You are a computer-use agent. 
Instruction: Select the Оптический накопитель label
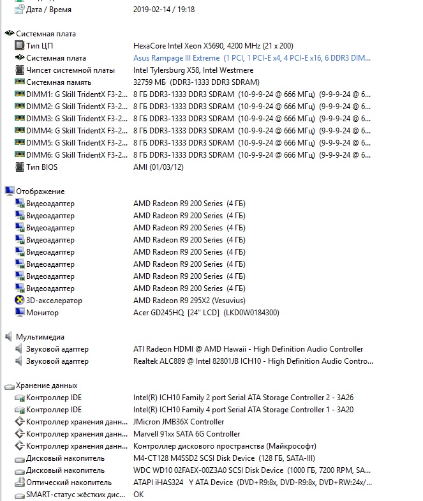click(69, 482)
